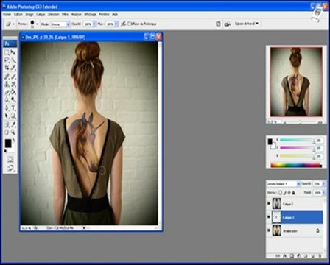Open the Affichage menu

[90, 15]
